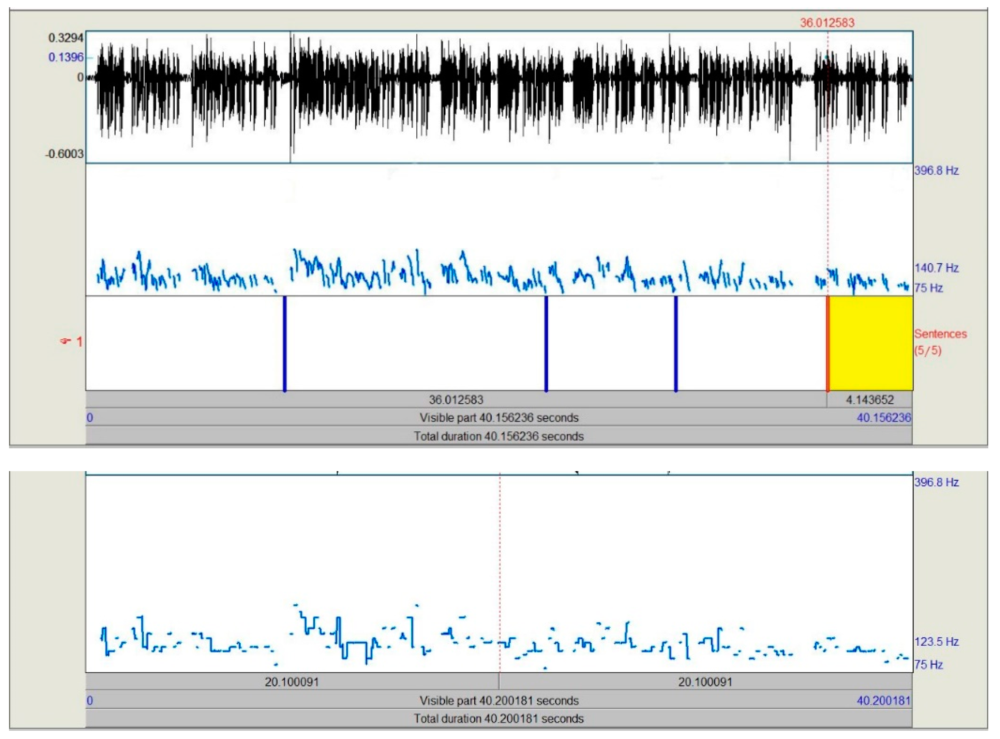Select the third blue boundary in Sentences tier

676,344
